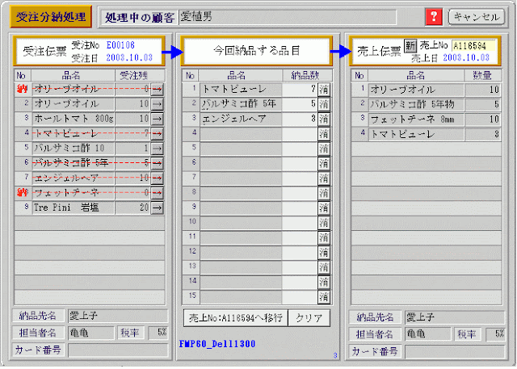This screenshot has width=517, height=369.
Task: Select ホールトマト 300g in the order list
Action: pos(74,119)
